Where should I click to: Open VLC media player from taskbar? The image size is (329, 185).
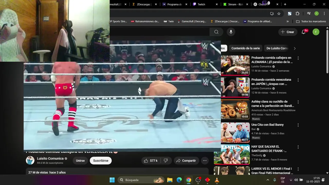(217, 180)
